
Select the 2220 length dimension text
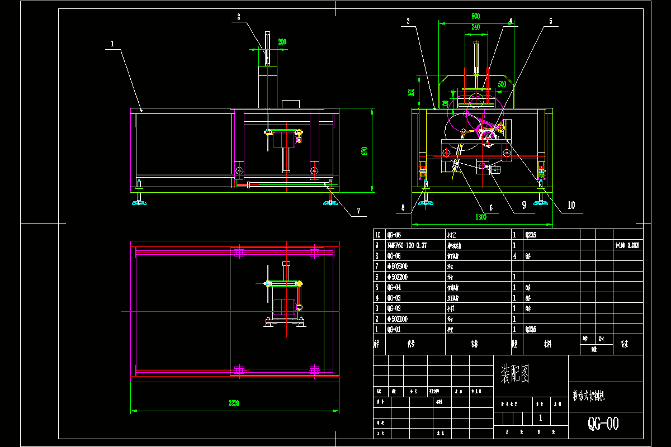tap(234, 404)
